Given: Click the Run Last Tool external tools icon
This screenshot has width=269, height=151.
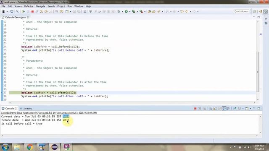Looking at the screenshot, I should [x=141, y=11].
